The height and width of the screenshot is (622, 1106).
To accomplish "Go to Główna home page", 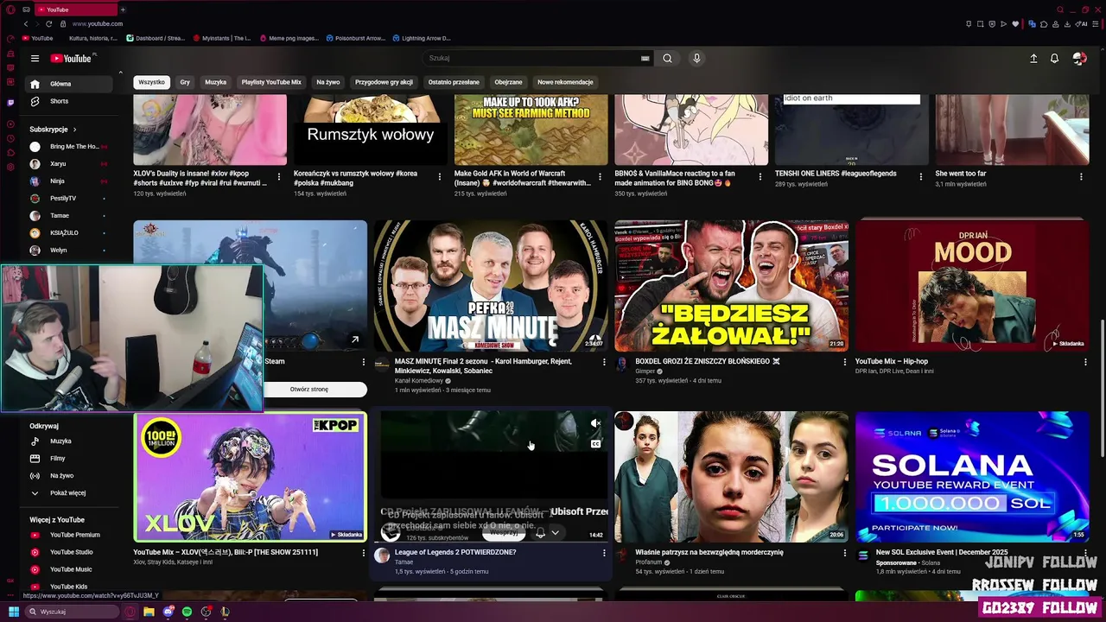I will coord(69,84).
